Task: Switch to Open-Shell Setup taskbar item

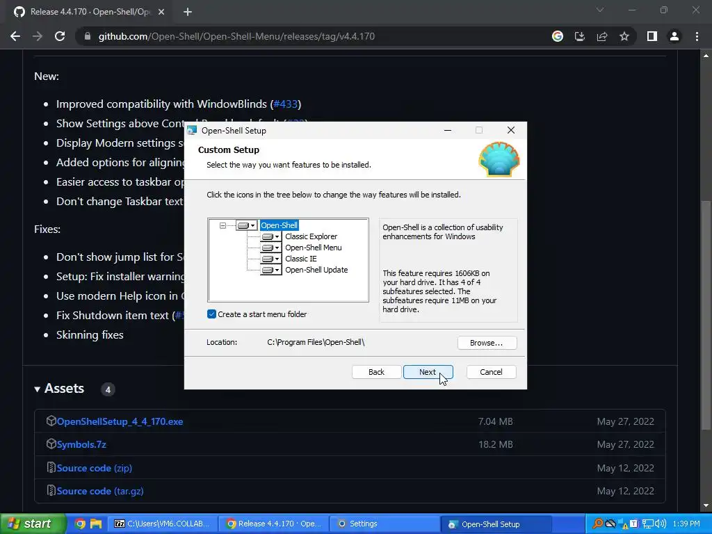Action: tap(496, 524)
